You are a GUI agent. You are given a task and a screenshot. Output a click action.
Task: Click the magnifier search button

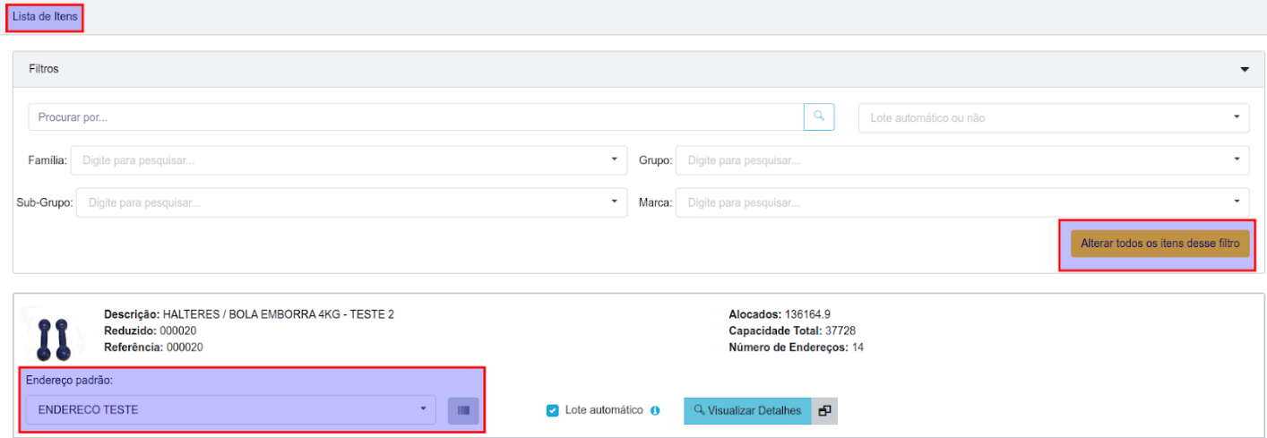pyautogui.click(x=819, y=117)
